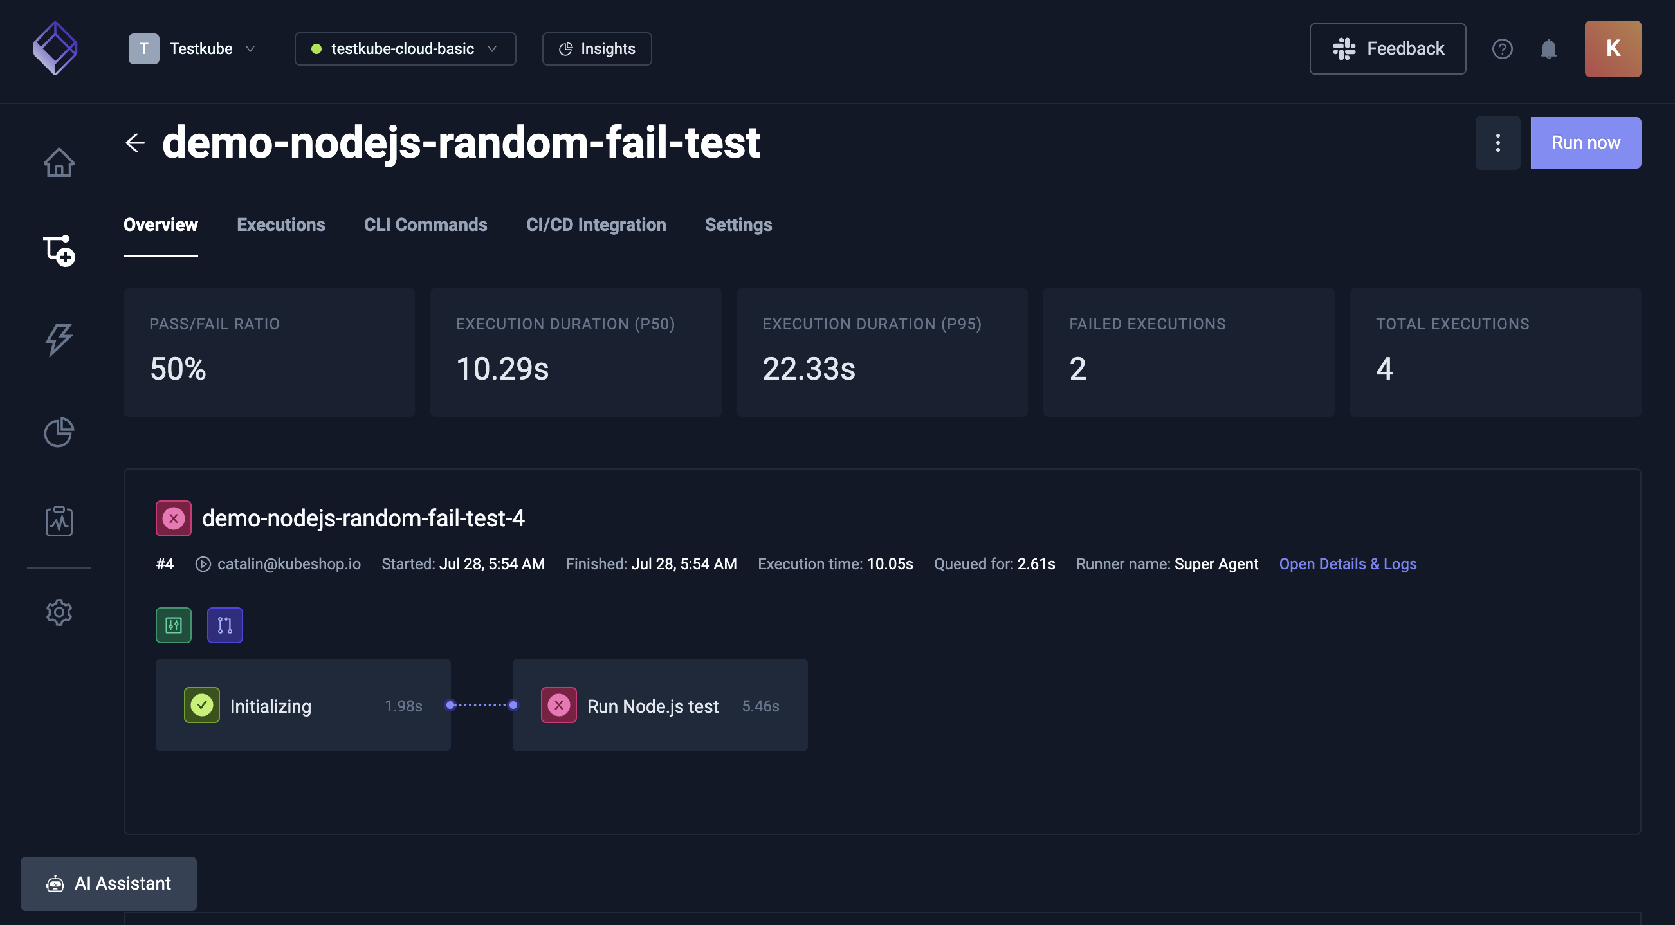Open the Triggers lightning bolt sidebar icon
Screen dimensions: 1675x925
click(59, 340)
